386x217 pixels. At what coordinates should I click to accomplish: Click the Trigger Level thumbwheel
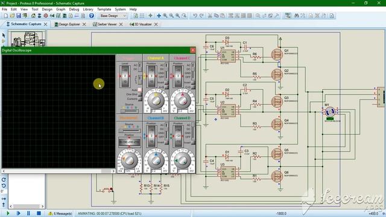pyautogui.click(x=125, y=76)
